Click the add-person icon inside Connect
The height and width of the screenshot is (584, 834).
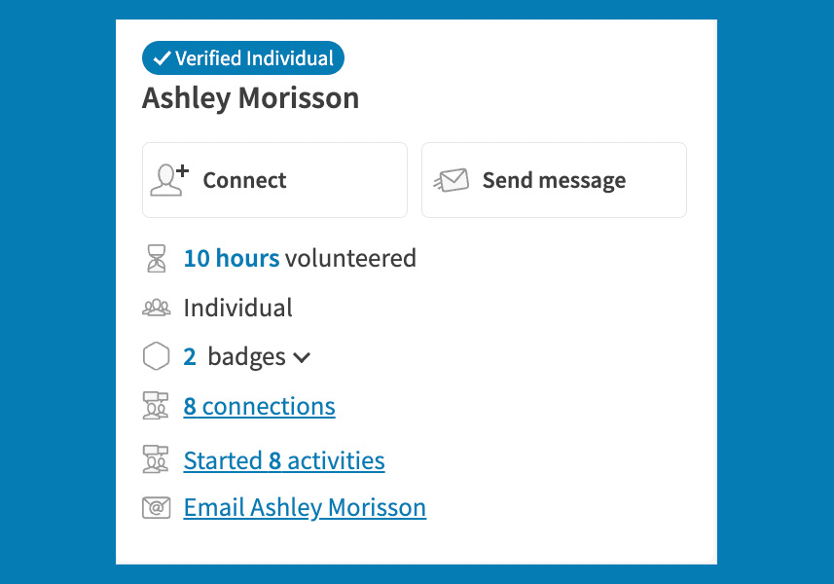(x=167, y=179)
